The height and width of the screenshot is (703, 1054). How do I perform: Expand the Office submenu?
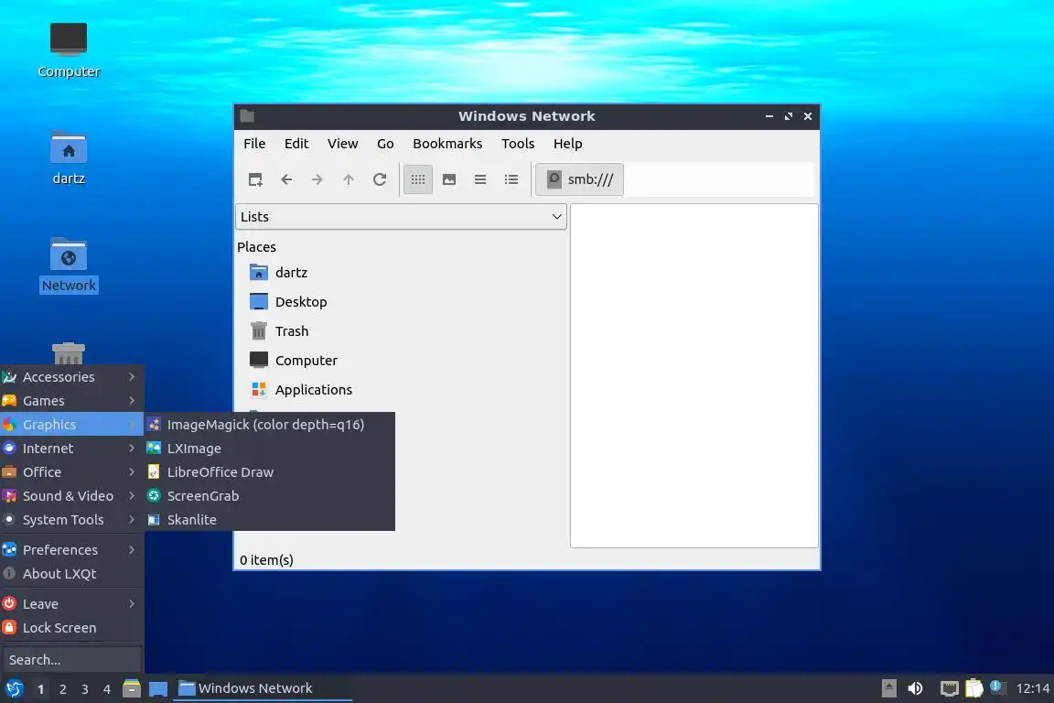(72, 472)
